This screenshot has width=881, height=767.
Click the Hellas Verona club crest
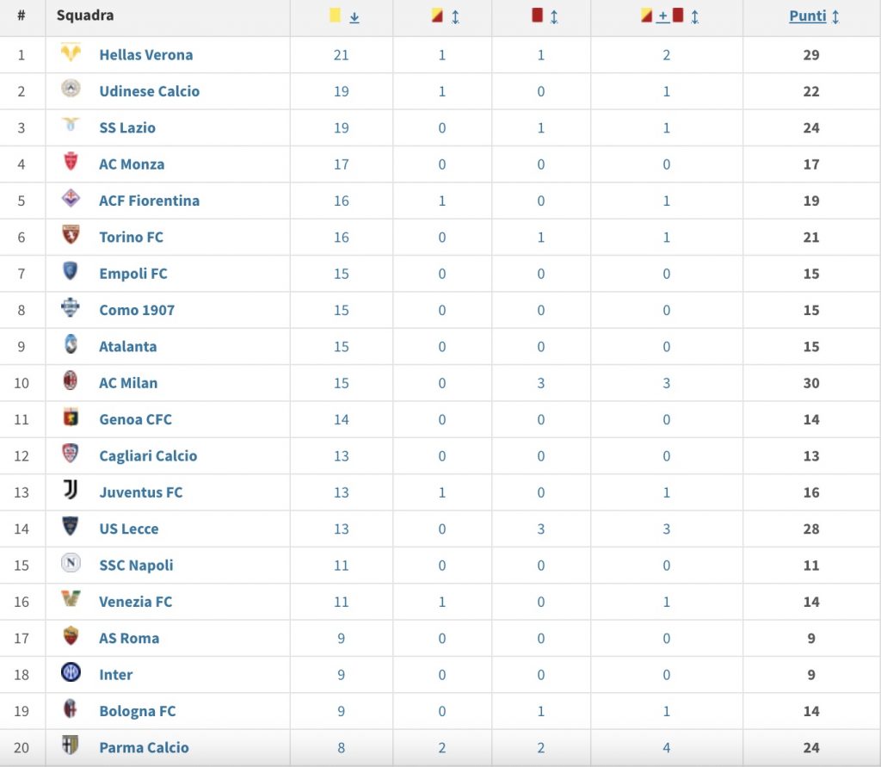[71, 54]
